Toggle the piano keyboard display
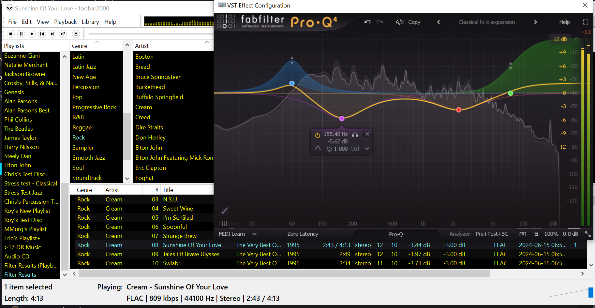The width and height of the screenshot is (595, 308). point(224,224)
